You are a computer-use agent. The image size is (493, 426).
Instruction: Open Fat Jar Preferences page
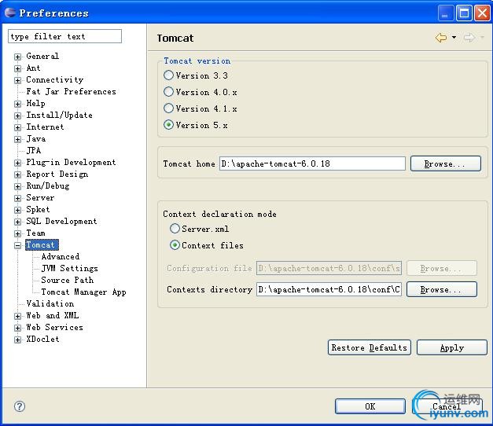71,91
